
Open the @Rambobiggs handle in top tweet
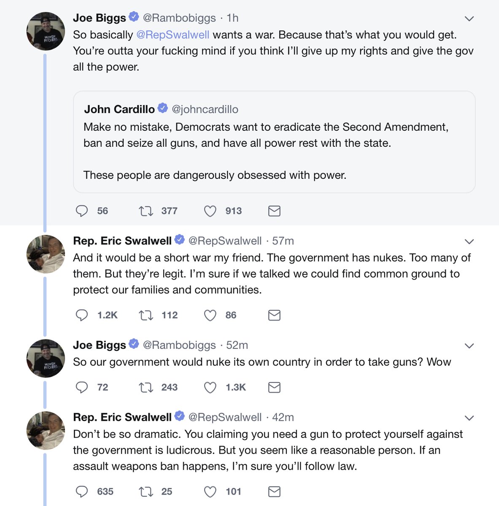pos(179,18)
